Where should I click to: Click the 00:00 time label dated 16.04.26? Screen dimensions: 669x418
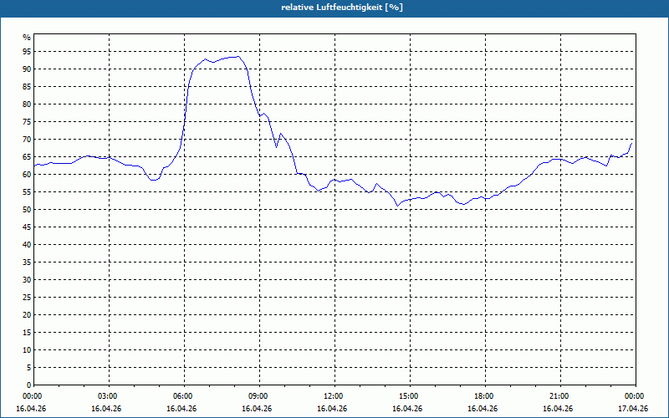pyautogui.click(x=32, y=396)
